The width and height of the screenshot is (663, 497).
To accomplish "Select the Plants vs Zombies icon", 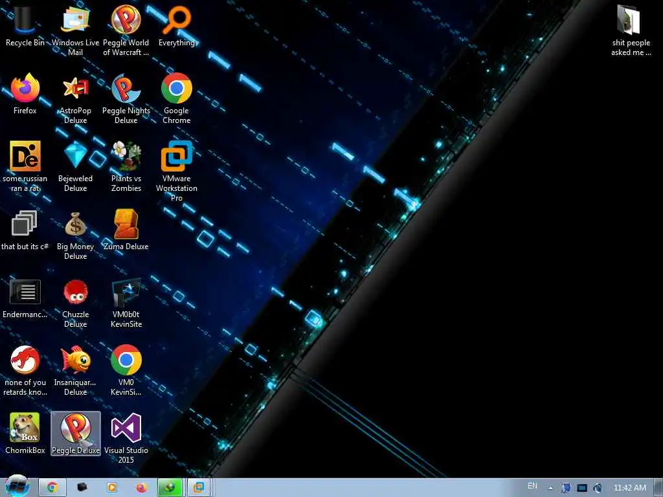I will tap(126, 167).
